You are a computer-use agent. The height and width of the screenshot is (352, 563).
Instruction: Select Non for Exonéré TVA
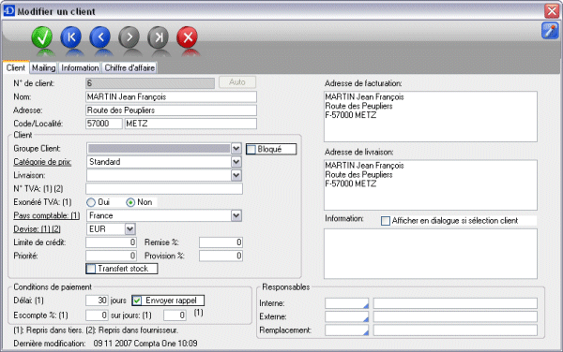(x=130, y=202)
